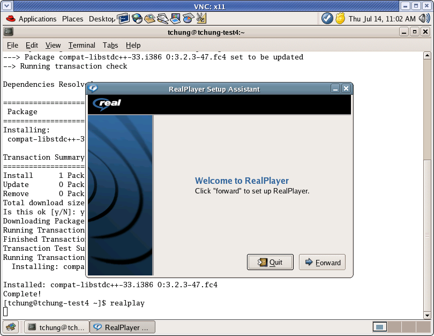Open the terminal's Edit menu

point(32,45)
